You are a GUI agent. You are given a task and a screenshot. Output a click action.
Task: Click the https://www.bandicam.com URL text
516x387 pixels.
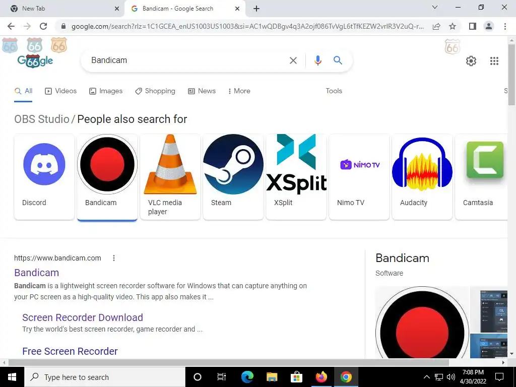[57, 258]
